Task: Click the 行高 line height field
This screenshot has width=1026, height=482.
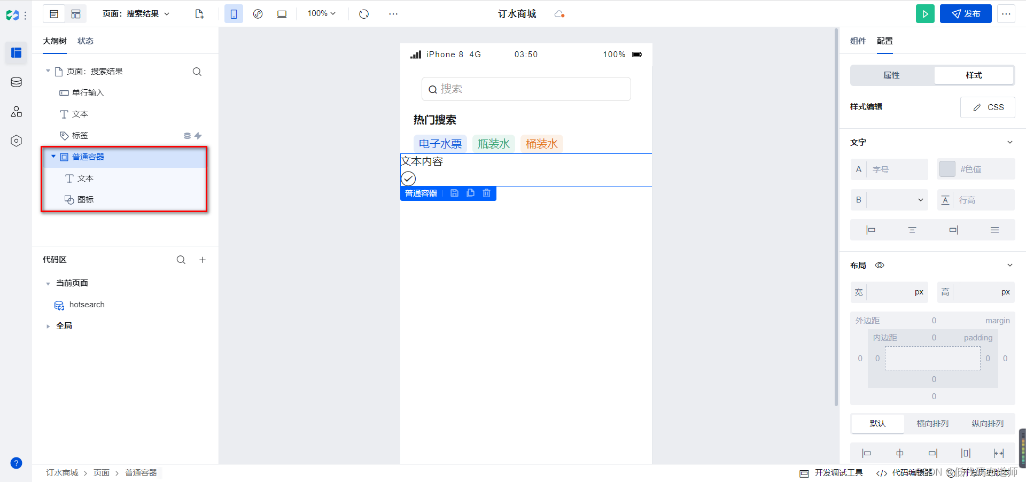Action: [983, 200]
